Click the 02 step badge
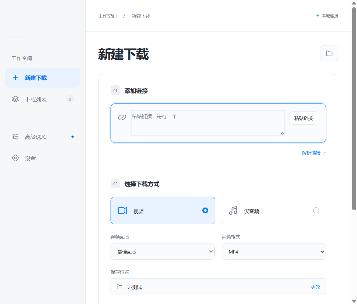357x304 pixels. [115, 184]
